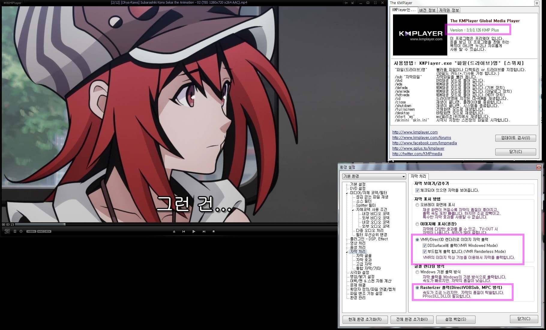Open the 기본 환경 preset dropdown
Image resolution: width=546 pixels, height=330 pixels.
tap(374, 176)
